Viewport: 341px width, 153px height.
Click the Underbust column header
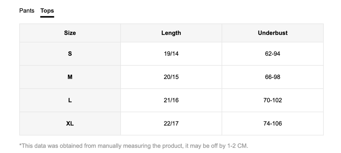click(272, 33)
